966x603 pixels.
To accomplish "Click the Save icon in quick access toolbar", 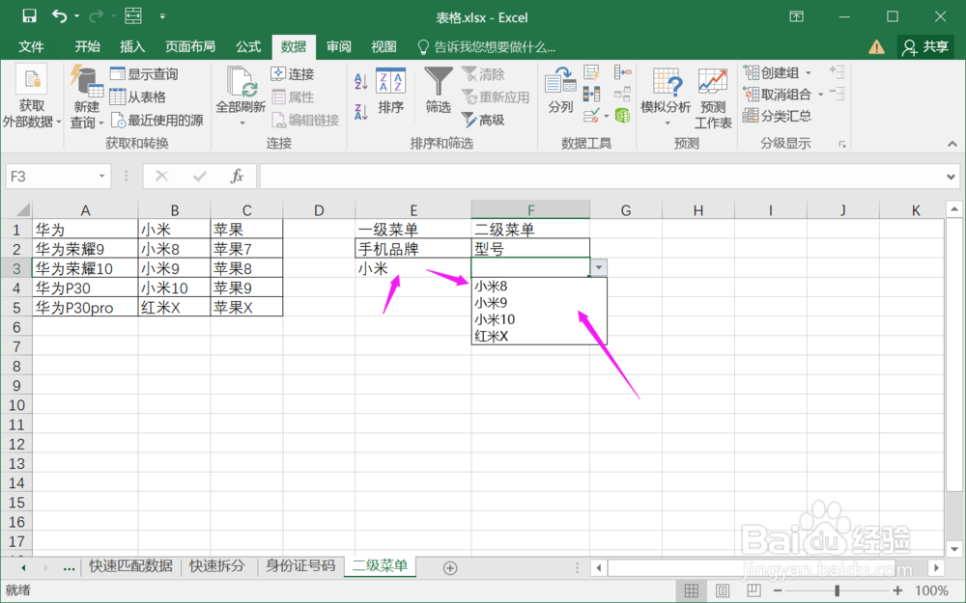I will click(x=29, y=16).
